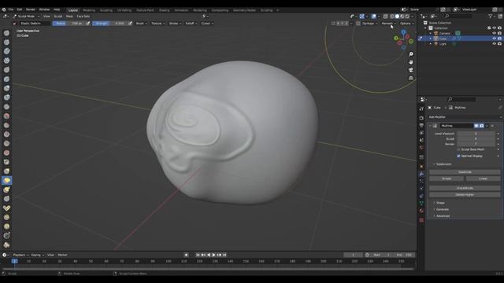Expand the Generate subpanel
The height and width of the screenshot is (283, 504).
point(443,210)
